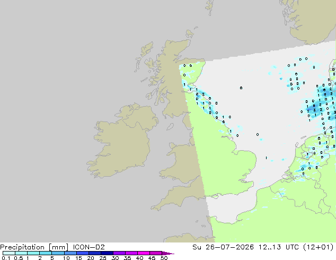Click the '30' legend scale label
The image size is (336, 260).
(x=115, y=258)
